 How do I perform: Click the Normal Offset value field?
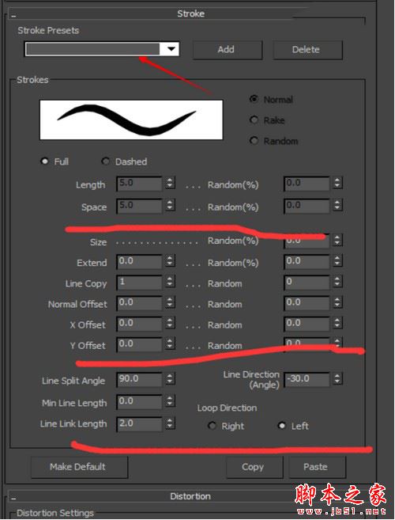[x=139, y=303]
